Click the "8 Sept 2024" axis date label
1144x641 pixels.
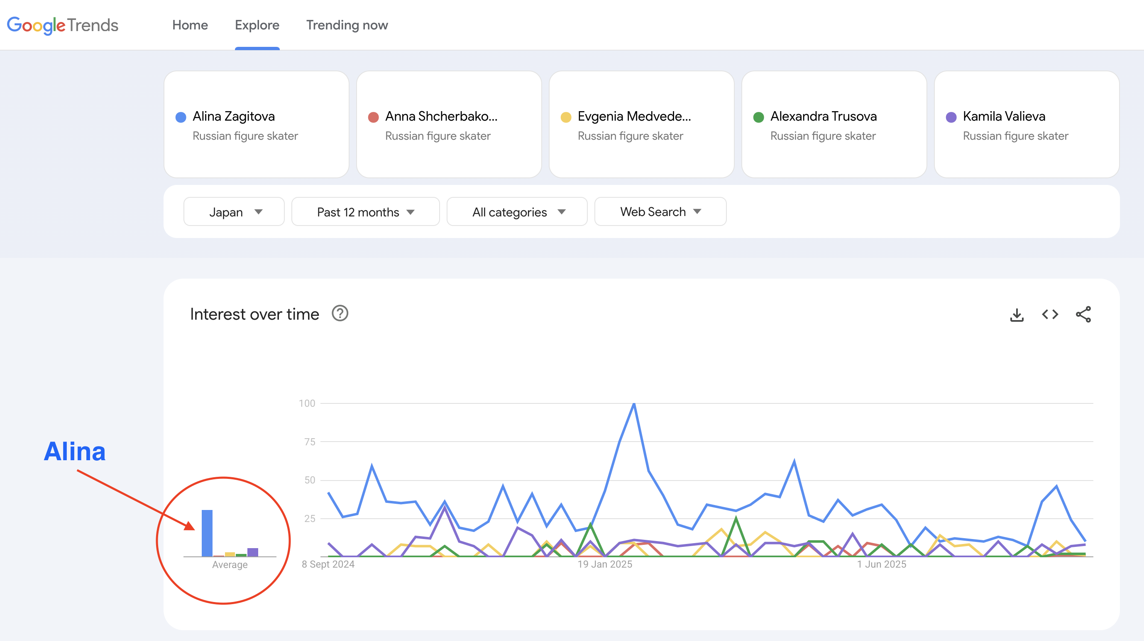click(328, 564)
